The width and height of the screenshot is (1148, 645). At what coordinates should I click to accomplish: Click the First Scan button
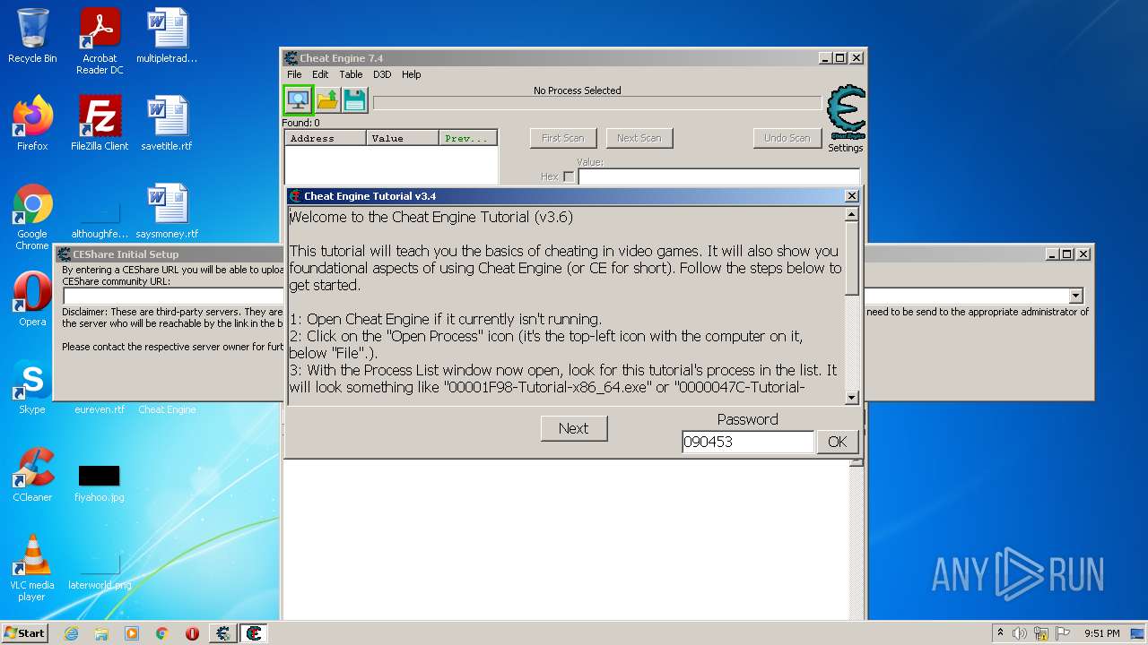coord(562,138)
